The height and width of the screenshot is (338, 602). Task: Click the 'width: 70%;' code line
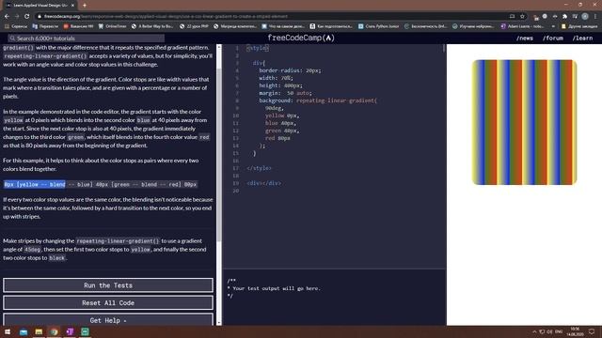(x=276, y=78)
